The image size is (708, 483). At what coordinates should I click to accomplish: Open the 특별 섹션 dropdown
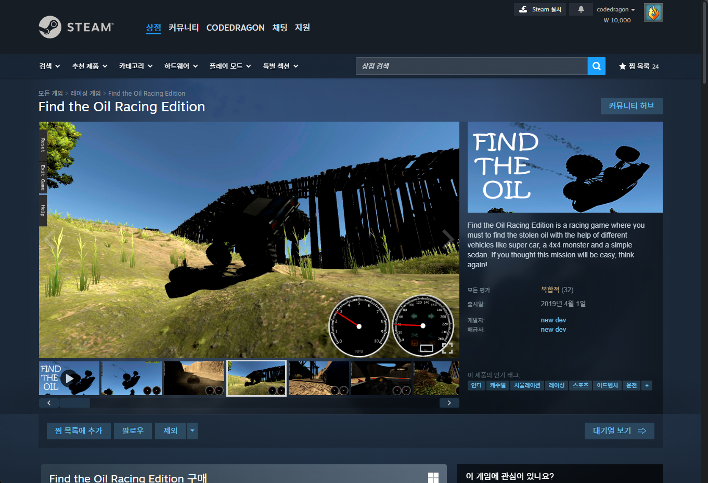[280, 66]
